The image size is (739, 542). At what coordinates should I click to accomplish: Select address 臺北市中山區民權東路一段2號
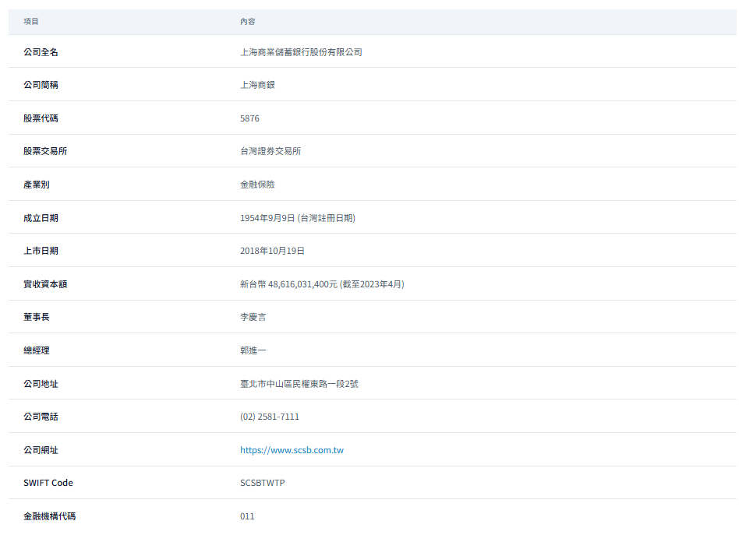click(299, 384)
